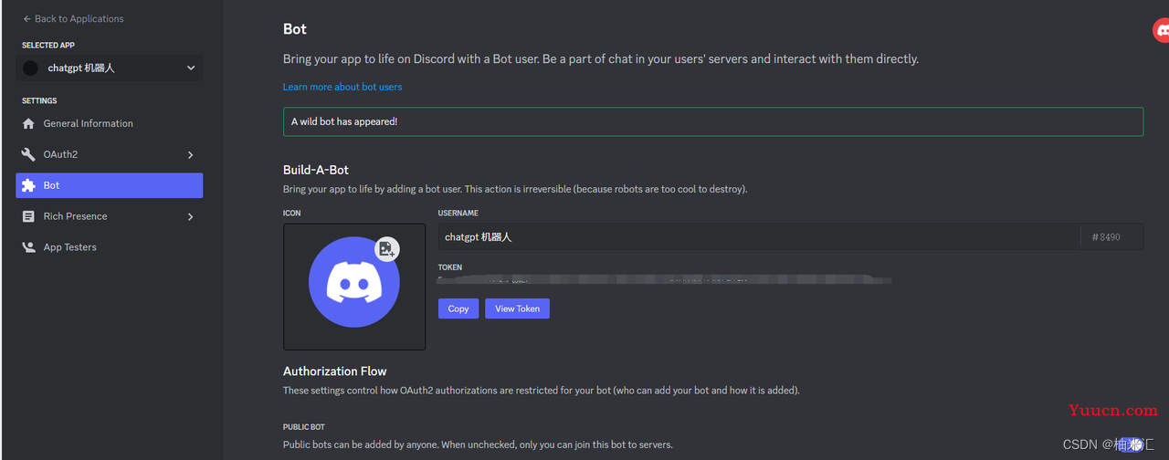Click the upload image icon on avatar
This screenshot has height=460, width=1169.
pyautogui.click(x=387, y=248)
